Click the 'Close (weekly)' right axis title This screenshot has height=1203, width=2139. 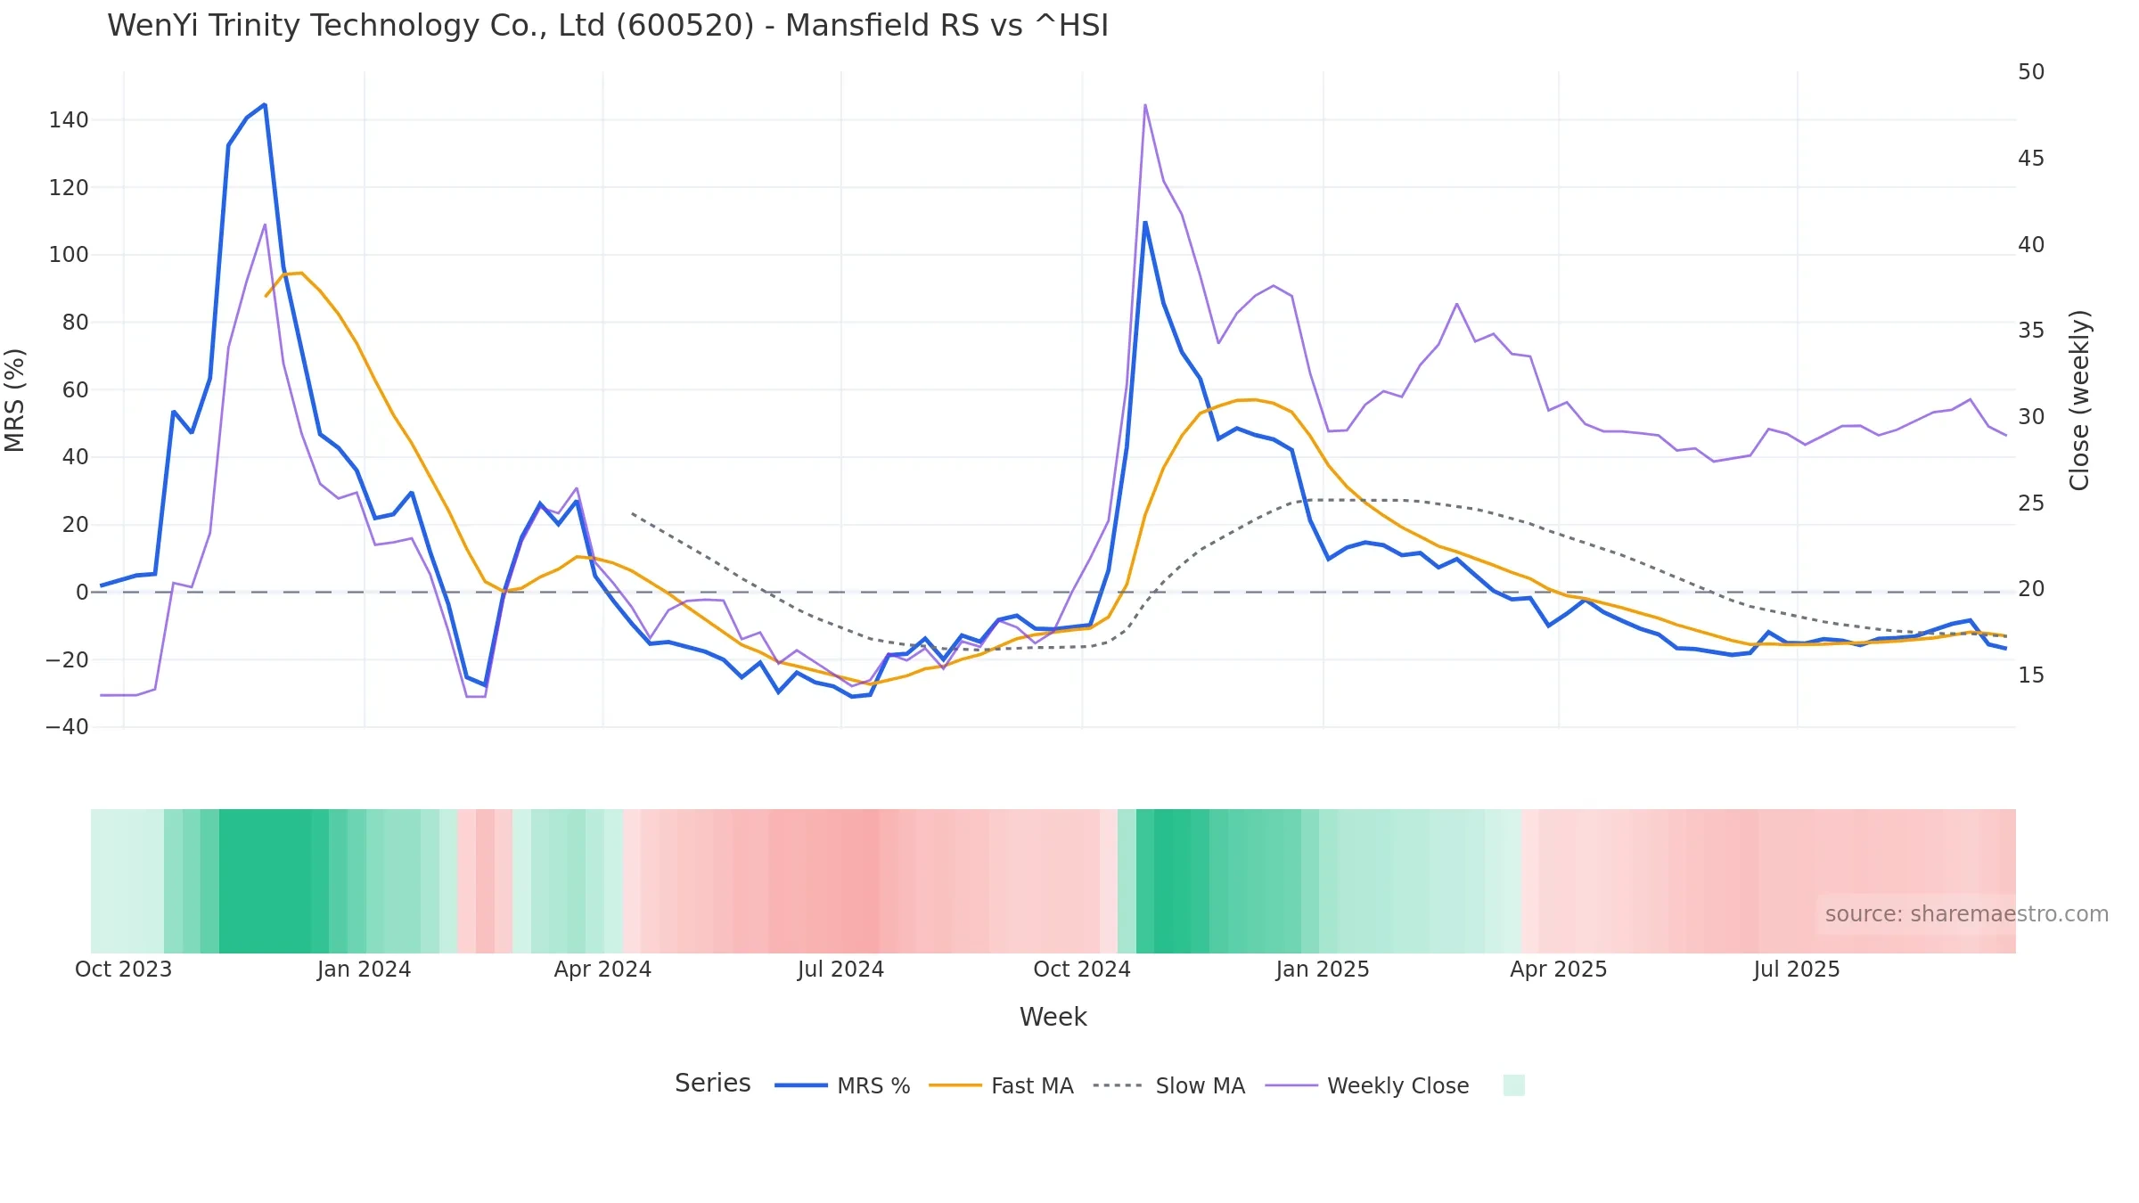(x=2079, y=400)
